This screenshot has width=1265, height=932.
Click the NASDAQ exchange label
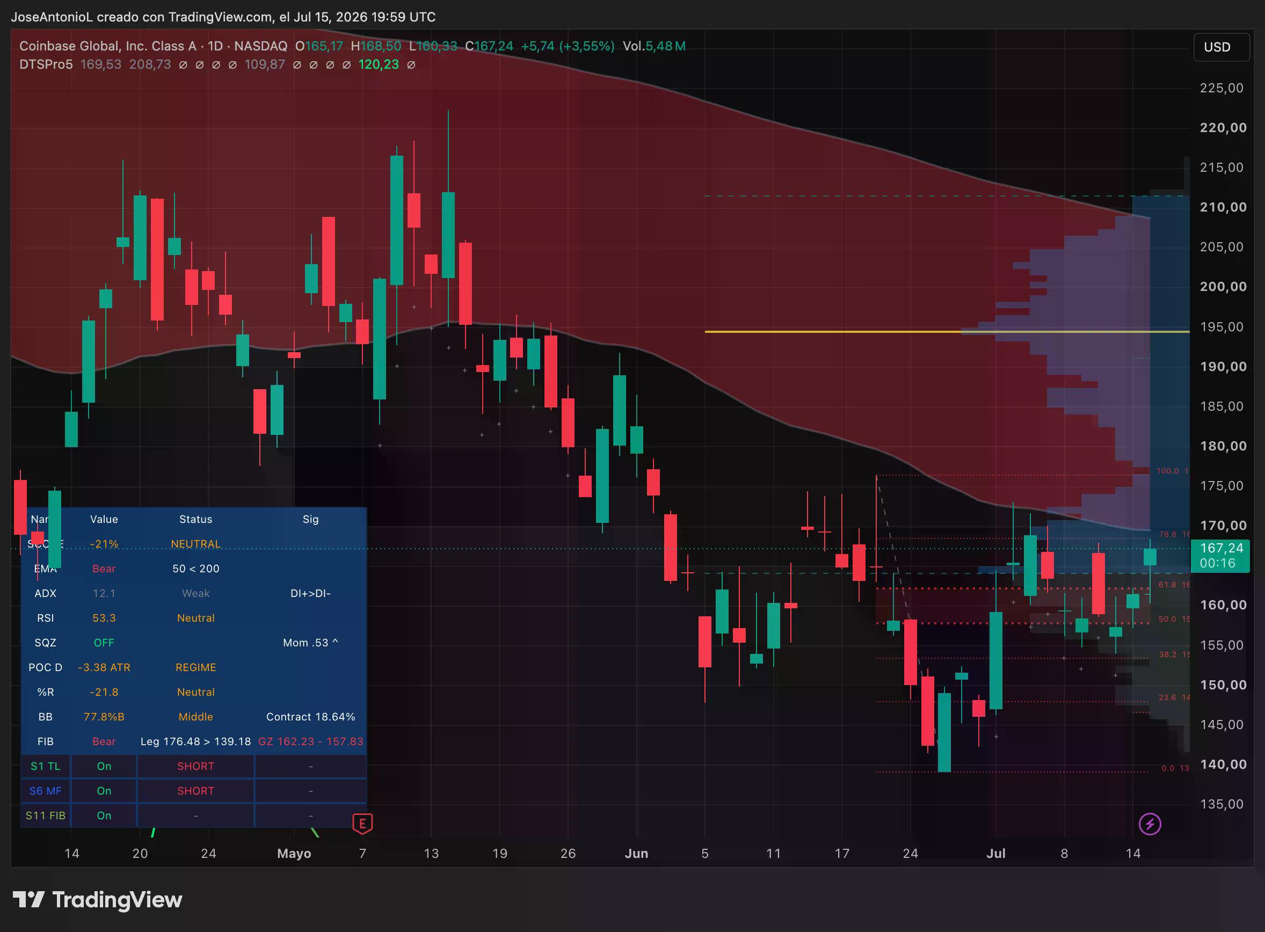click(260, 46)
